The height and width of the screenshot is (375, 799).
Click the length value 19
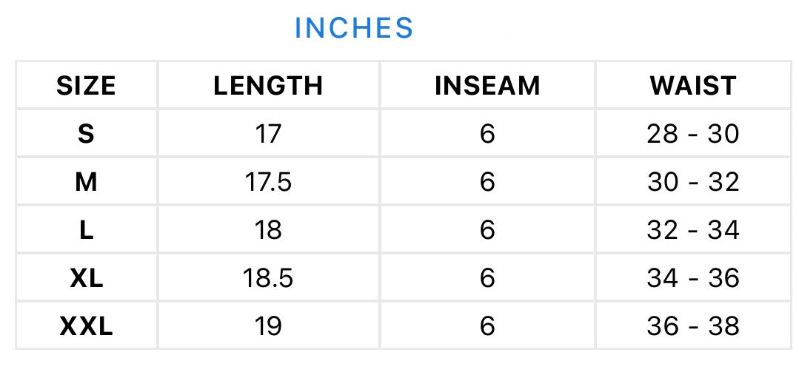[x=268, y=326]
